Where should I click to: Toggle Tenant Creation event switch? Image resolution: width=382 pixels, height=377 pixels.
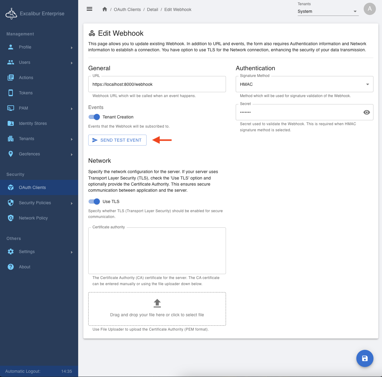click(94, 117)
